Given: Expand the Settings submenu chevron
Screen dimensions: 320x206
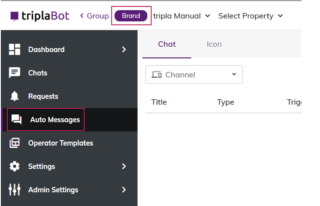Looking at the screenshot, I should [124, 166].
